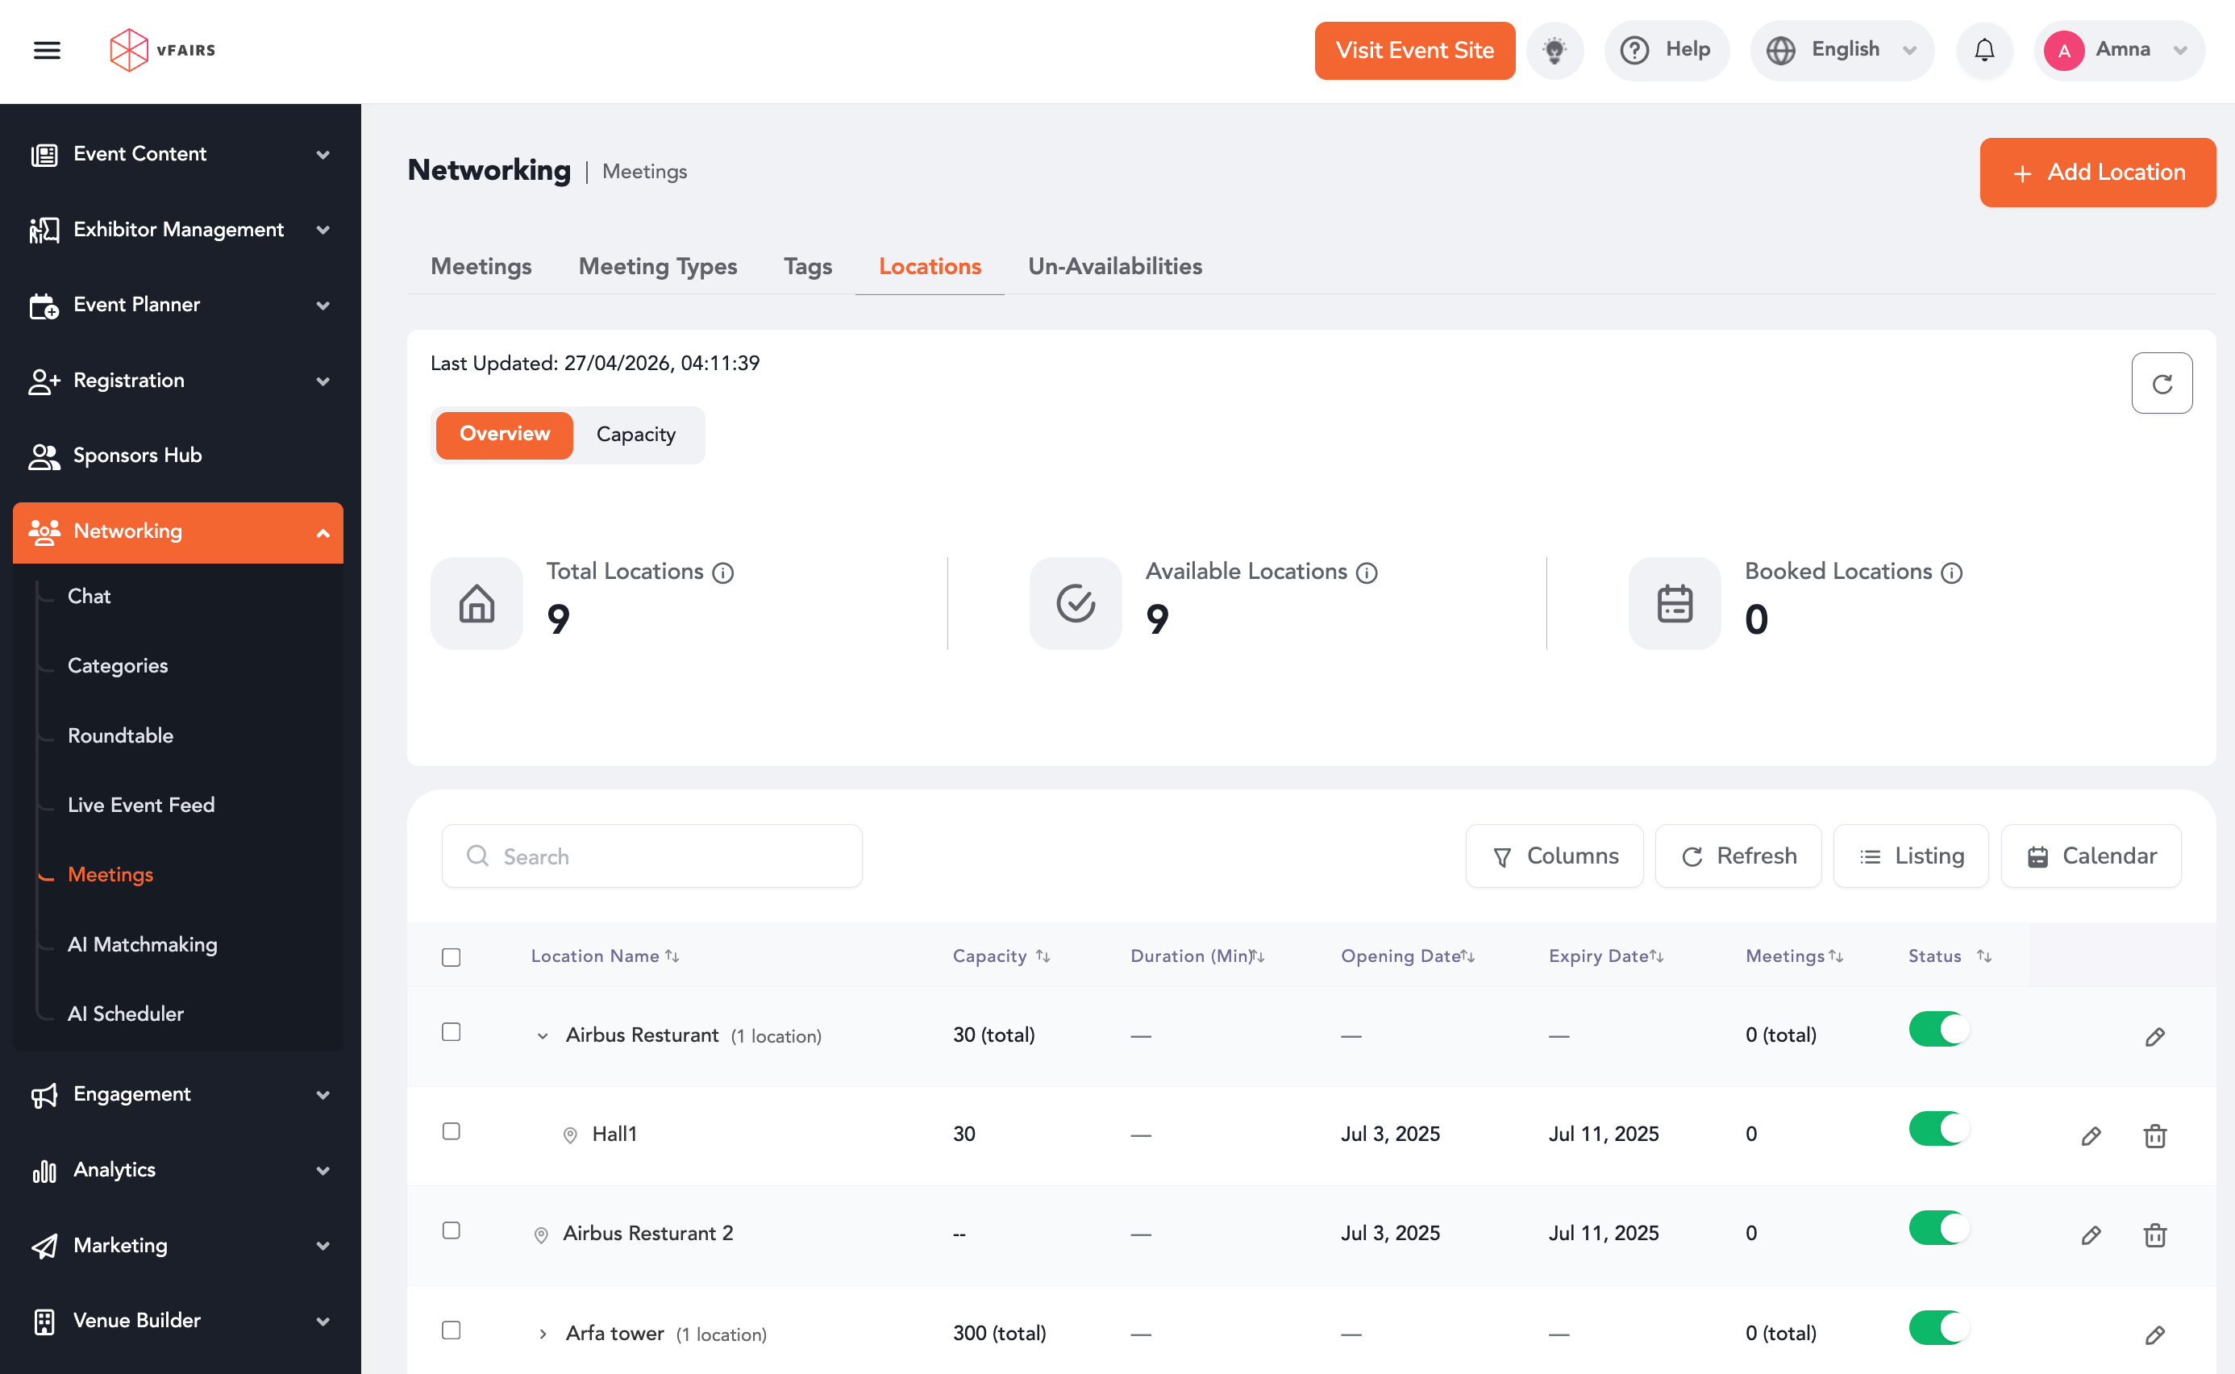Switch to the Meeting Types tab
Screen dimensions: 2235x1374
point(658,266)
